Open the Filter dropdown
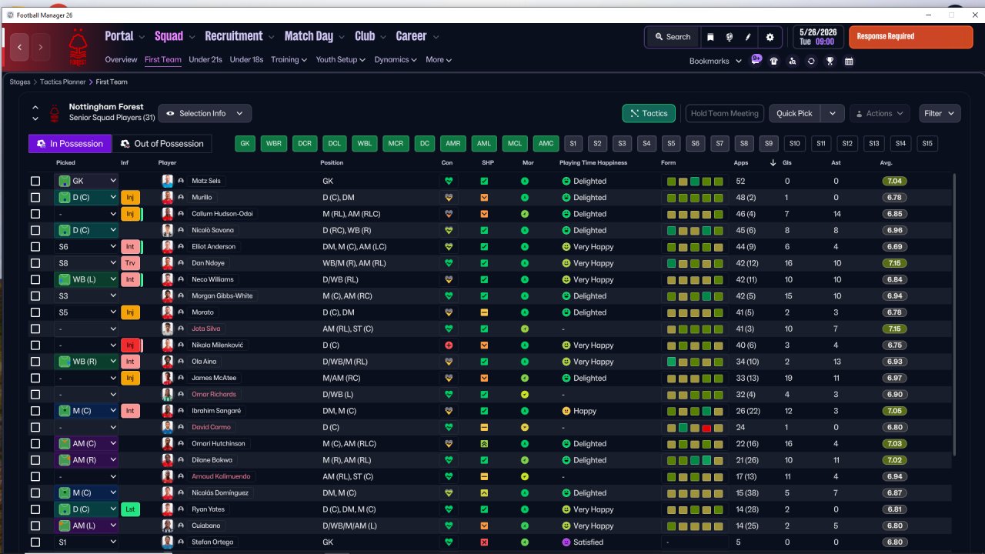This screenshot has height=554, width=985. coord(940,113)
